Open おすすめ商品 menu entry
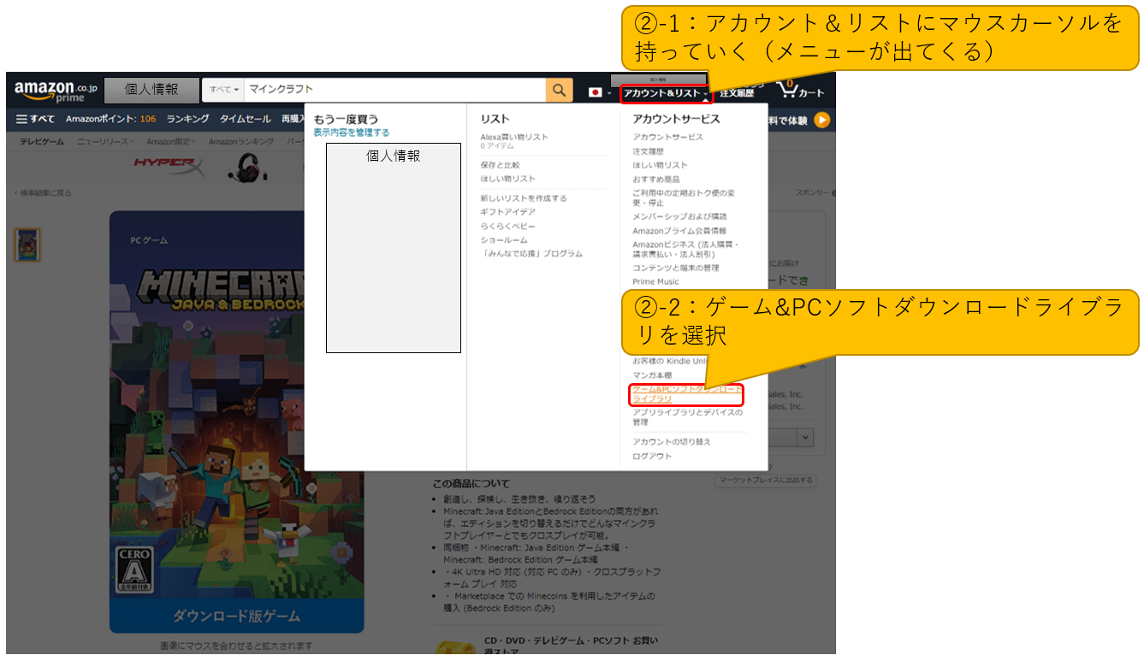 656,180
